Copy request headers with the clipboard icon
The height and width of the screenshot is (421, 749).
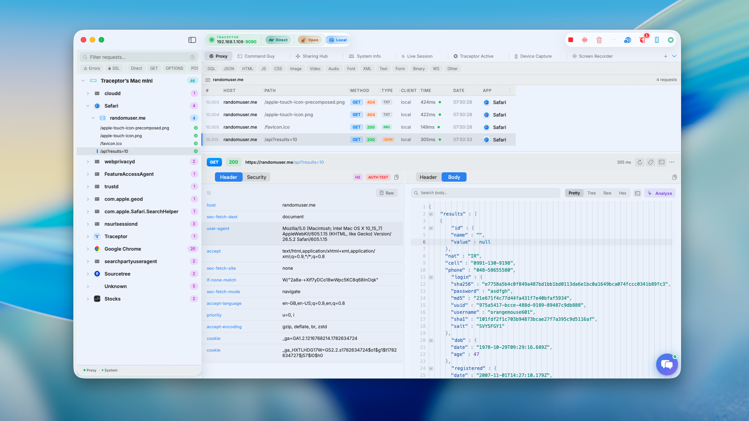click(x=397, y=177)
